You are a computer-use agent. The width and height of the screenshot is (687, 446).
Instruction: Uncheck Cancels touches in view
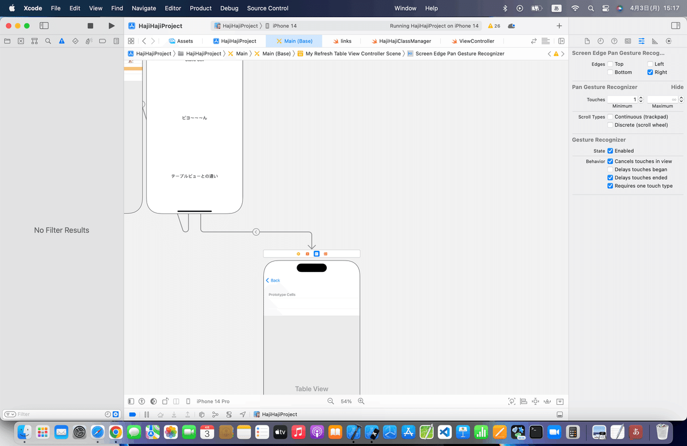pyautogui.click(x=610, y=161)
